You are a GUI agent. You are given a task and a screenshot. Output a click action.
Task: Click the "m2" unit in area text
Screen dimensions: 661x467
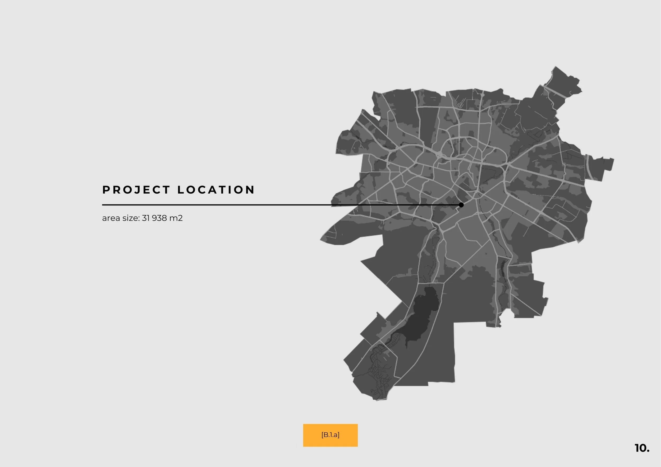pos(176,218)
